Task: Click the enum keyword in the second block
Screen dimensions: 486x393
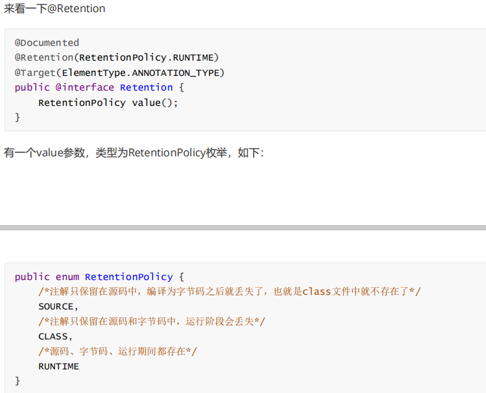Action: 67,277
